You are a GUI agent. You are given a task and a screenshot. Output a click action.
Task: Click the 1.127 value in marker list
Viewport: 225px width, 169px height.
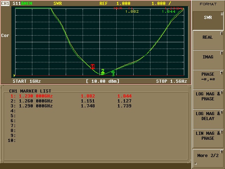click(x=124, y=101)
